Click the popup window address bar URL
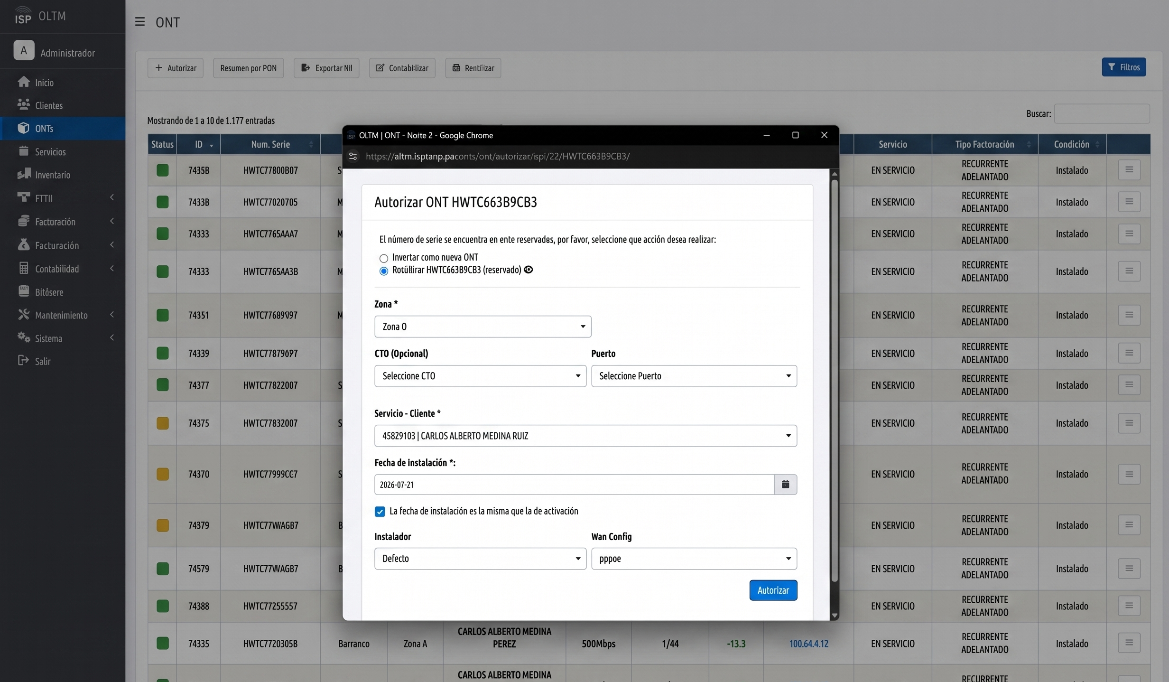 tap(498, 156)
